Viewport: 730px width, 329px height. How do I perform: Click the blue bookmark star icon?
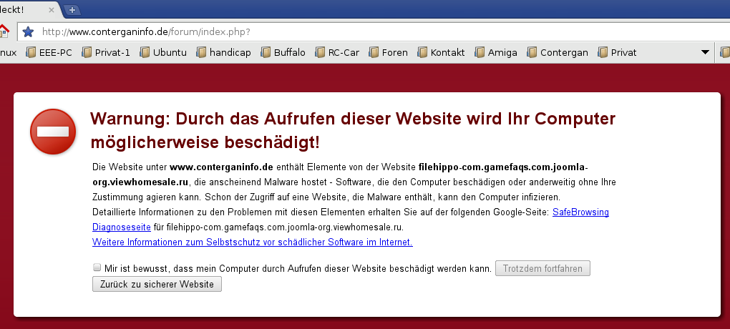28,31
